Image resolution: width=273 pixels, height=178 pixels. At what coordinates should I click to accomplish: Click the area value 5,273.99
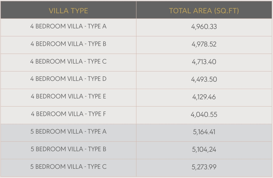[204, 167]
